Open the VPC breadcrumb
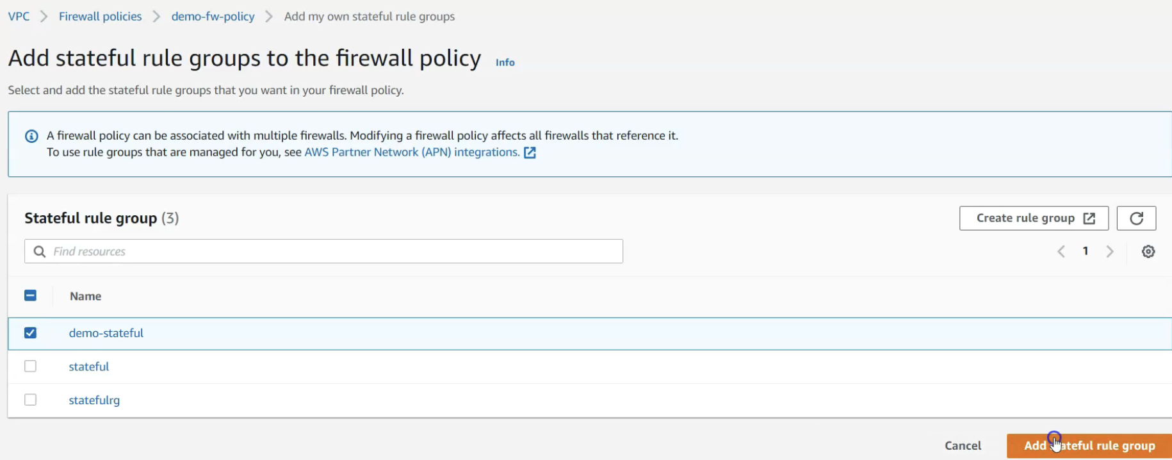 pyautogui.click(x=19, y=17)
